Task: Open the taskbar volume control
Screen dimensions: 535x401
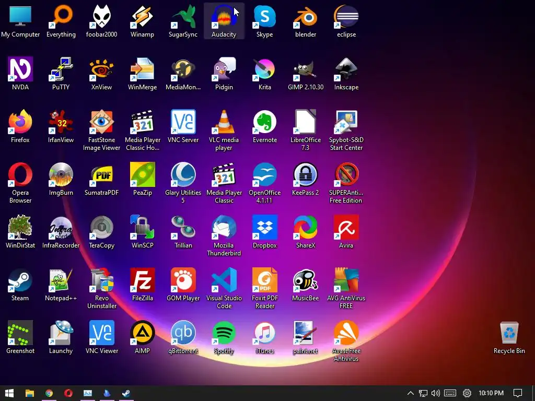Action: pyautogui.click(x=435, y=393)
